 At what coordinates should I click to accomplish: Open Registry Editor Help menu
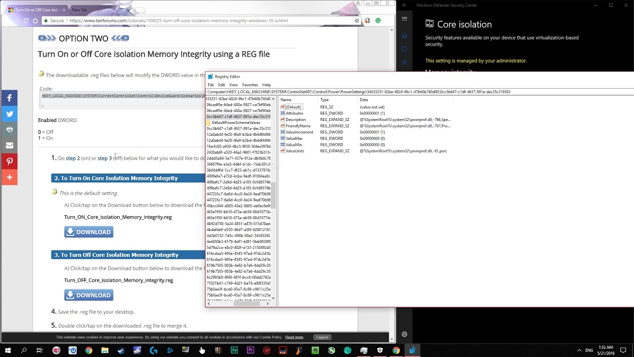266,85
